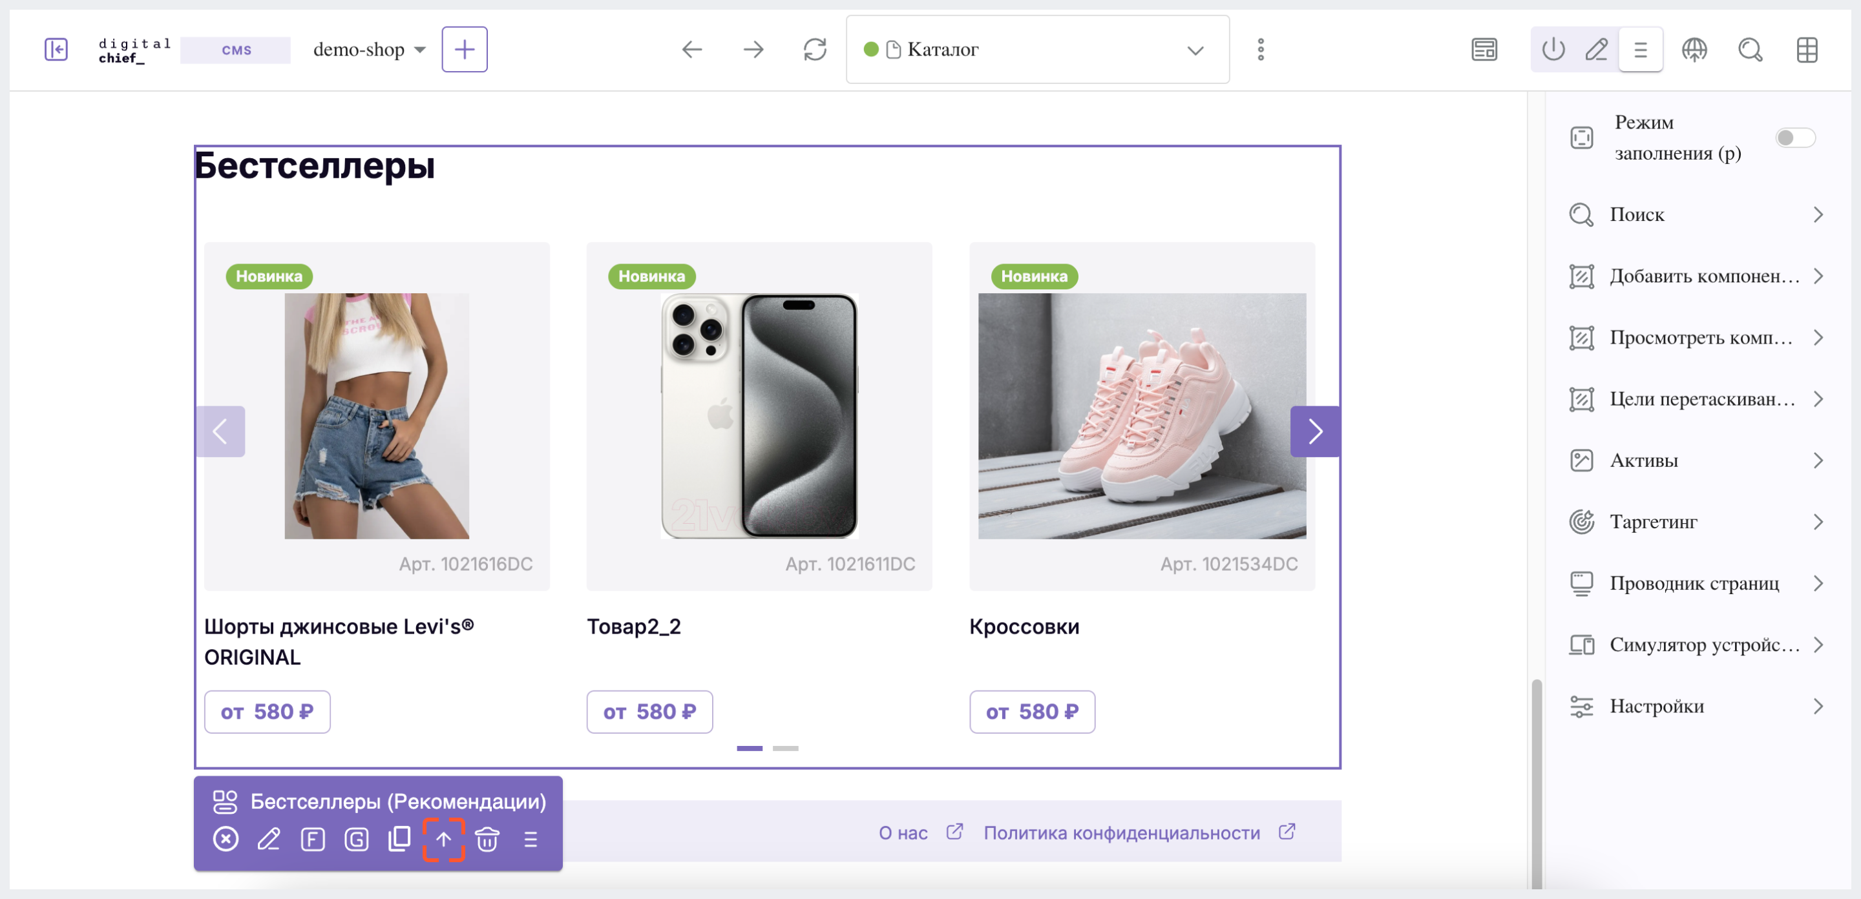Move component up with arrow icon
Image resolution: width=1861 pixels, height=899 pixels.
443,839
